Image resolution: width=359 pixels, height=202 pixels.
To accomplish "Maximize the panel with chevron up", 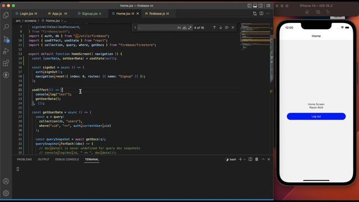I will (x=263, y=159).
